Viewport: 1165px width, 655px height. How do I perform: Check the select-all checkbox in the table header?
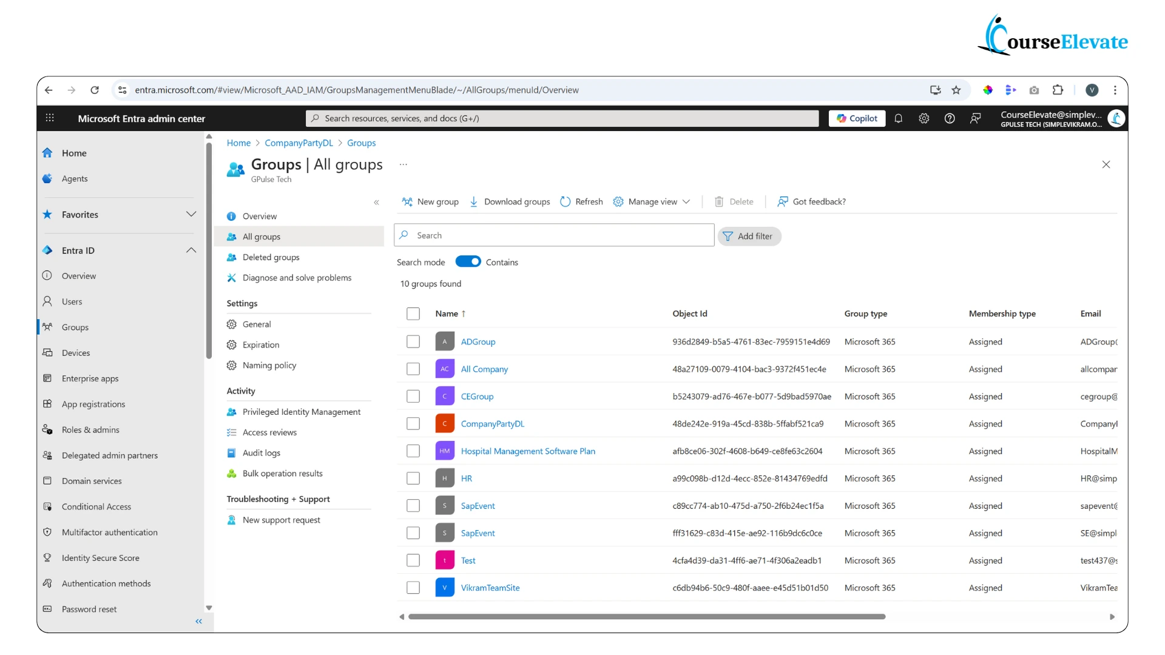[x=413, y=314]
